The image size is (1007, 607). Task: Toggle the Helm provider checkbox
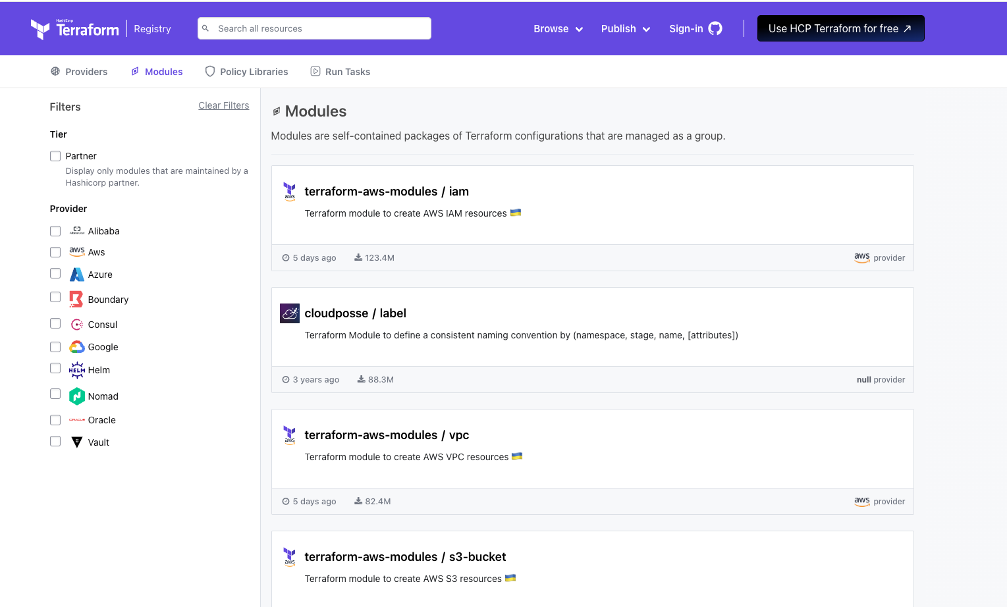click(x=55, y=368)
